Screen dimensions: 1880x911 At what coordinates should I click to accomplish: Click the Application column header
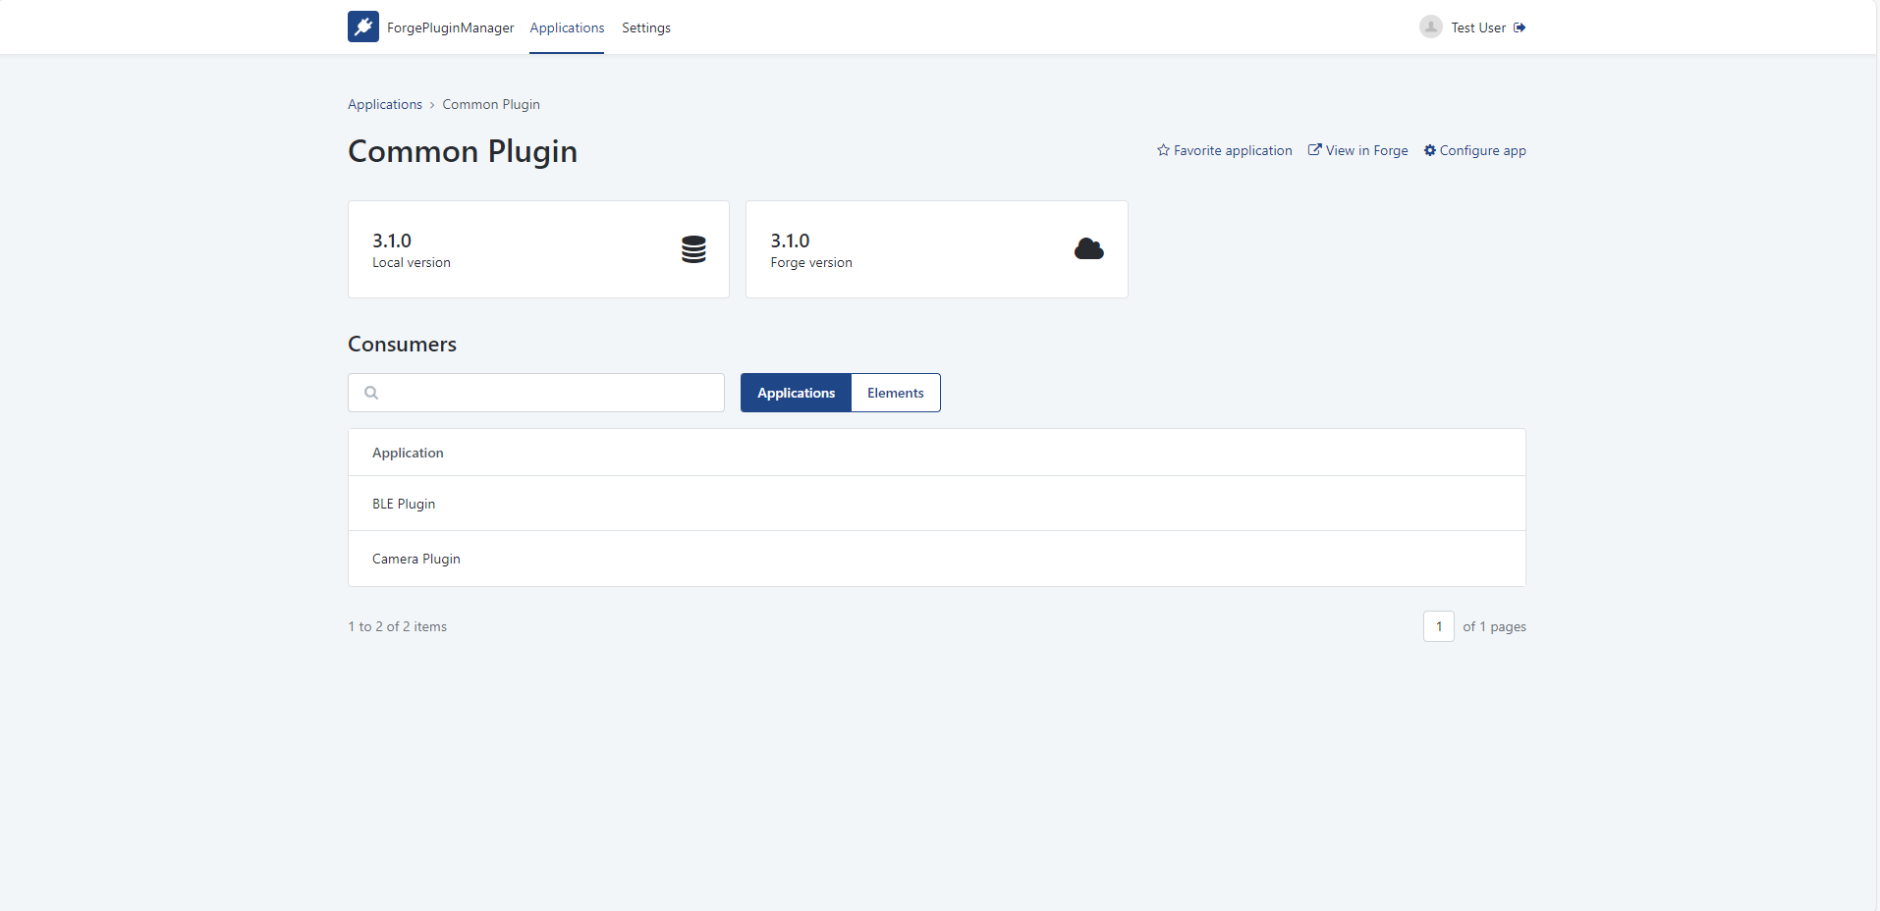click(x=408, y=453)
